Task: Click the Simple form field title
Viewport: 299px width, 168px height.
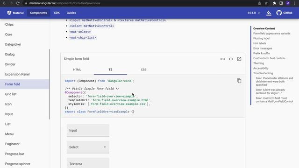Action: (77, 59)
